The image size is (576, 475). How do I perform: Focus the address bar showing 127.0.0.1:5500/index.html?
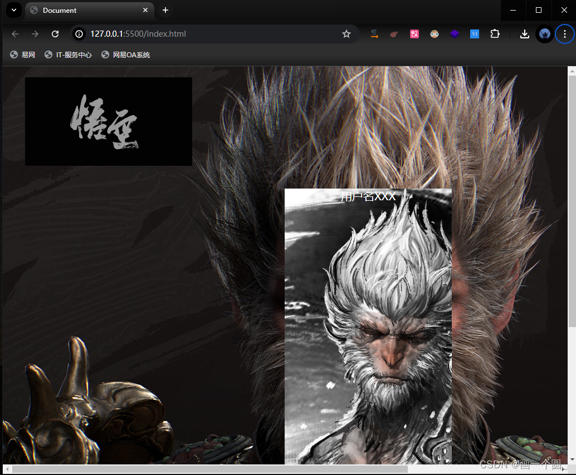215,34
